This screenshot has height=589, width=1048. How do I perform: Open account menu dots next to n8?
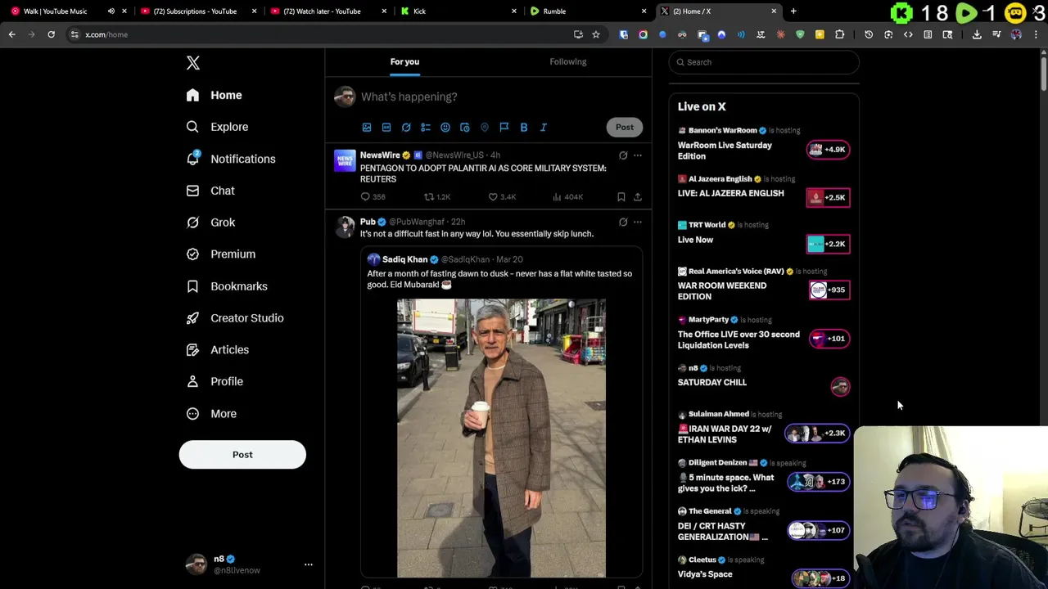pyautogui.click(x=309, y=564)
